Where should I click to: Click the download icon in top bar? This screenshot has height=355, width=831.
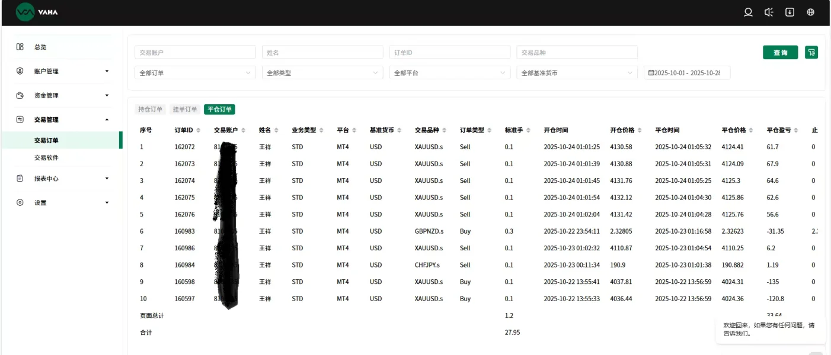[790, 12]
